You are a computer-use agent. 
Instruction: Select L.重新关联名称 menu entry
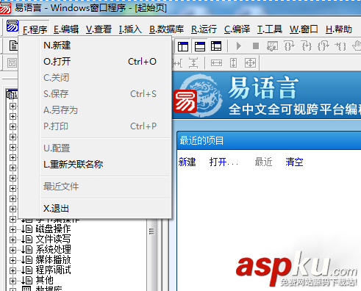pyautogui.click(x=95, y=165)
